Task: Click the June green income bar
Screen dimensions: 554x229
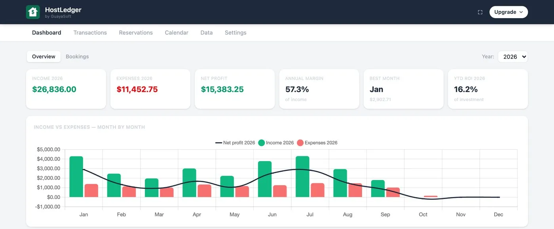Action: point(265,179)
